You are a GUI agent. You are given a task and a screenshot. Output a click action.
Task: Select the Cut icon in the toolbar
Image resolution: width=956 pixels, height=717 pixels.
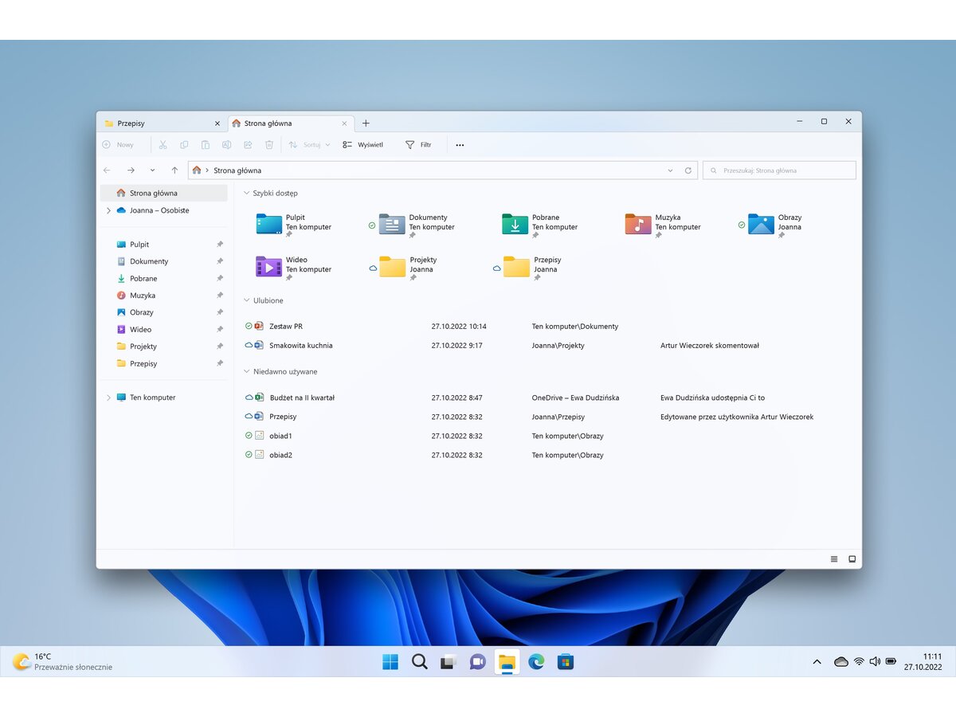point(163,144)
